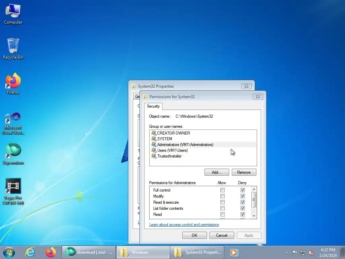Launch Firefox from the taskbar
Viewport: 345px width, 259px height.
(51, 252)
